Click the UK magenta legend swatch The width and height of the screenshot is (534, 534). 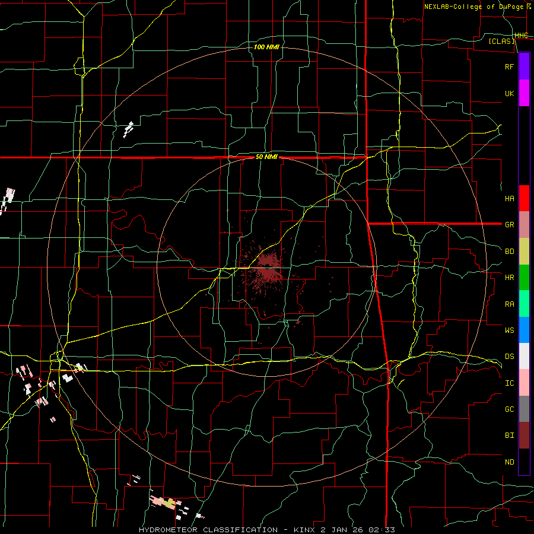(x=524, y=93)
